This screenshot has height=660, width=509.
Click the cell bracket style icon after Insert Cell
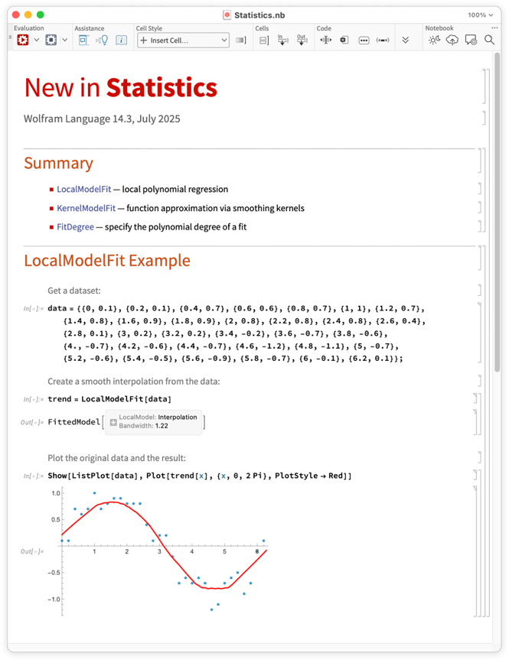coord(241,41)
